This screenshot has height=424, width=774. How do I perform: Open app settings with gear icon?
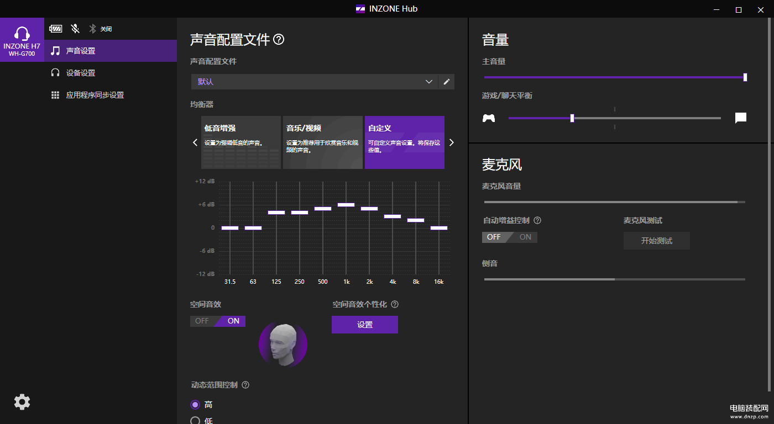[x=22, y=402]
